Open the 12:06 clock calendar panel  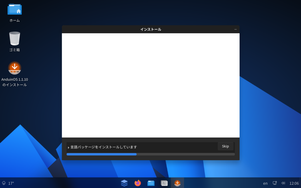pyautogui.click(x=294, y=183)
